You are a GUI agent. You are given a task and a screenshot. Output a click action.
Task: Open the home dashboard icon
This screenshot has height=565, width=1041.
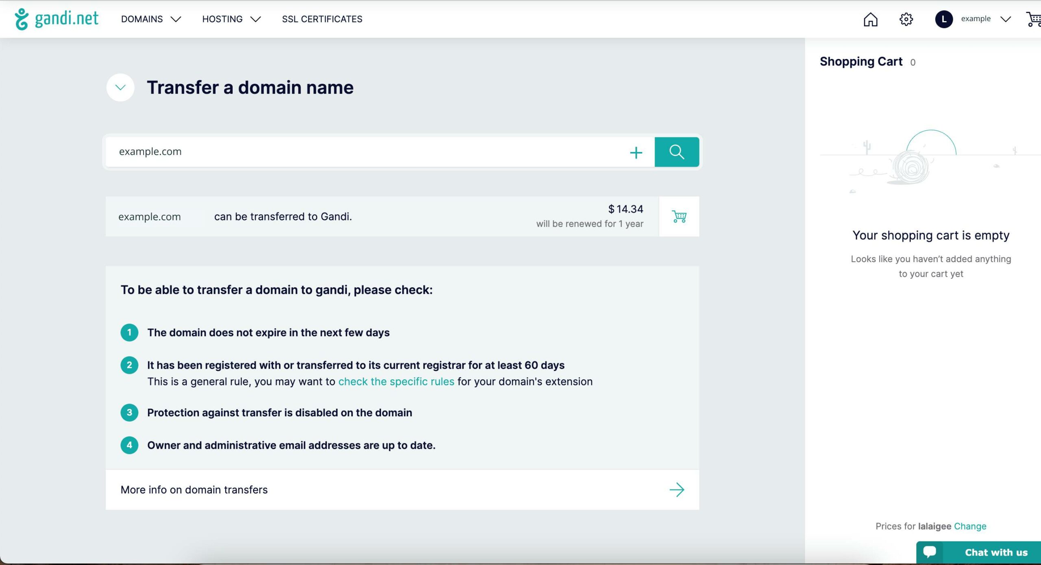coord(870,19)
